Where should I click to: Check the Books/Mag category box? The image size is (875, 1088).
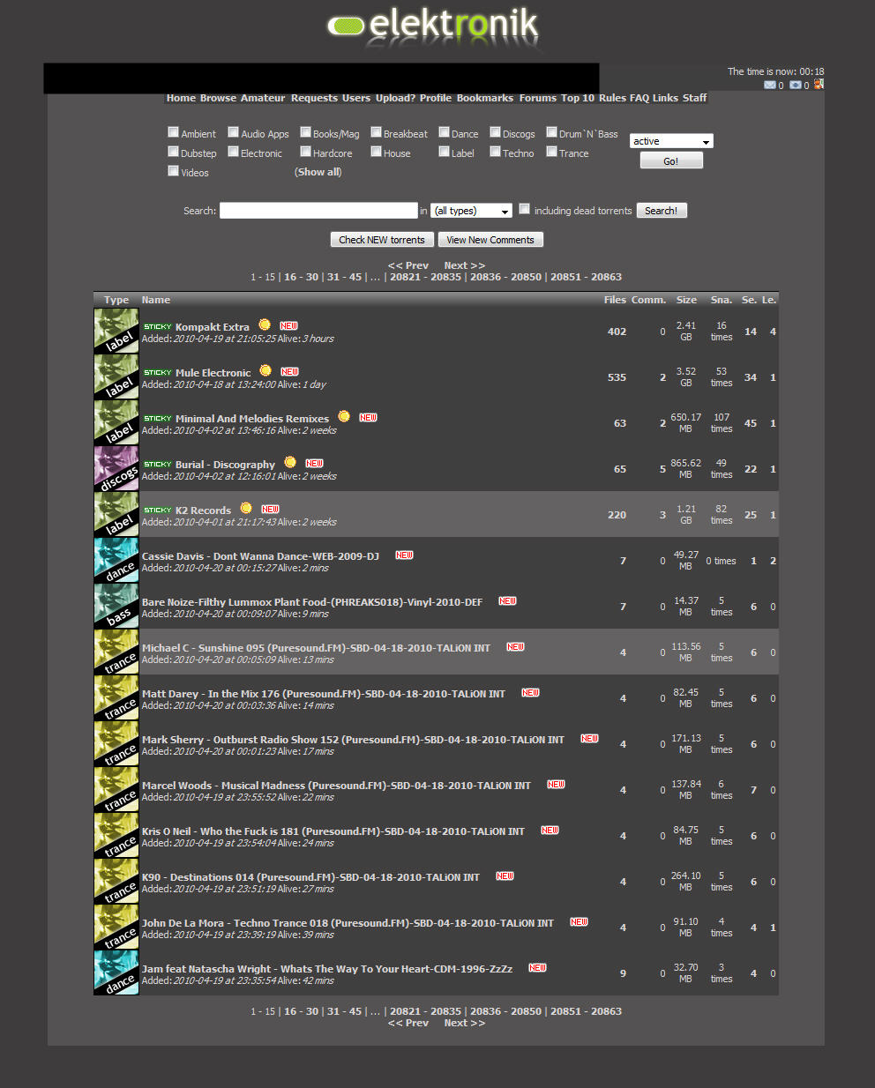[305, 132]
